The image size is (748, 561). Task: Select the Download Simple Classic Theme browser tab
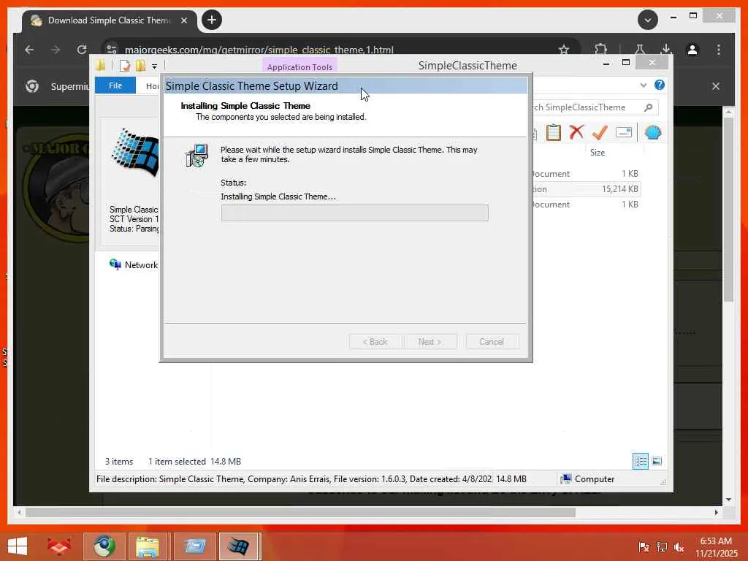[x=109, y=20]
